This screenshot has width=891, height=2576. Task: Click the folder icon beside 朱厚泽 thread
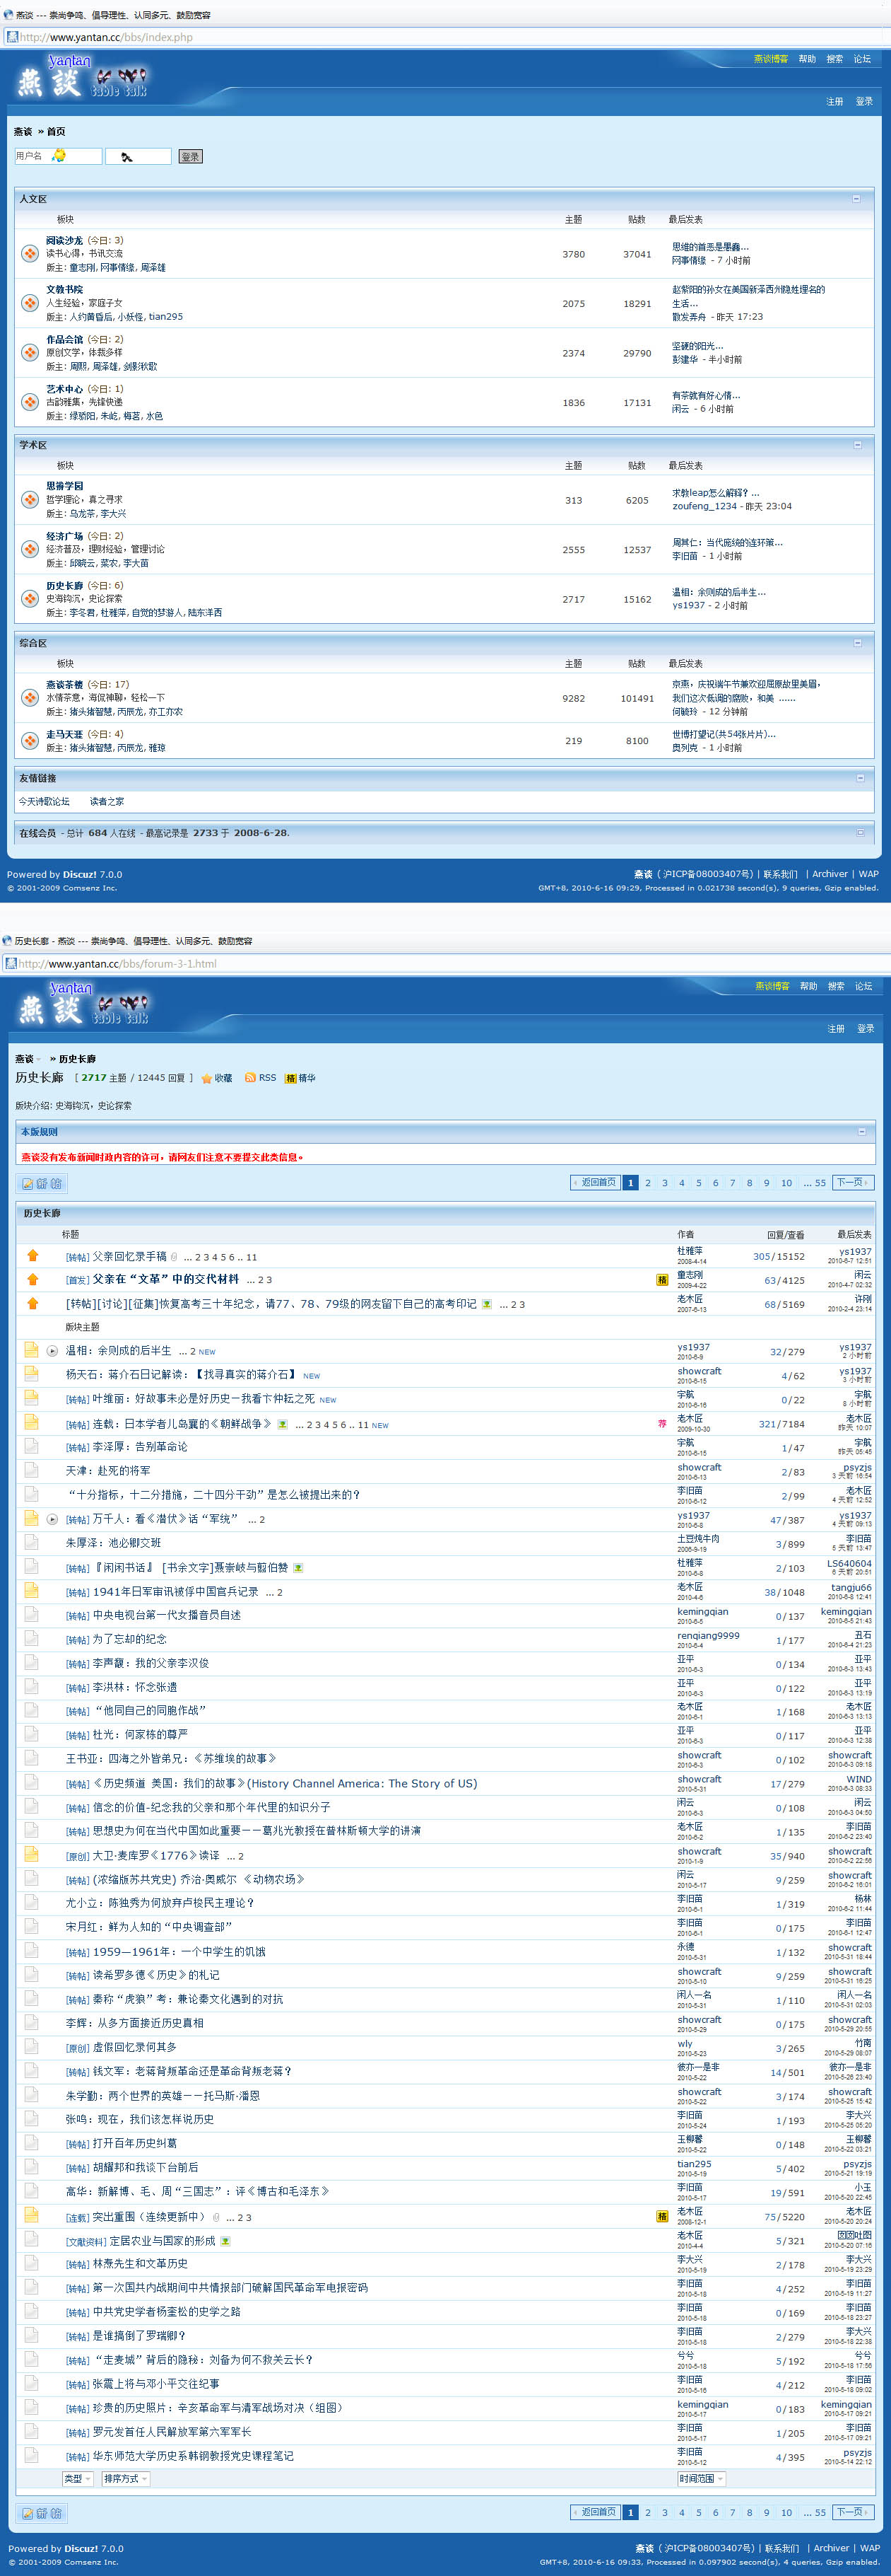[x=31, y=1542]
